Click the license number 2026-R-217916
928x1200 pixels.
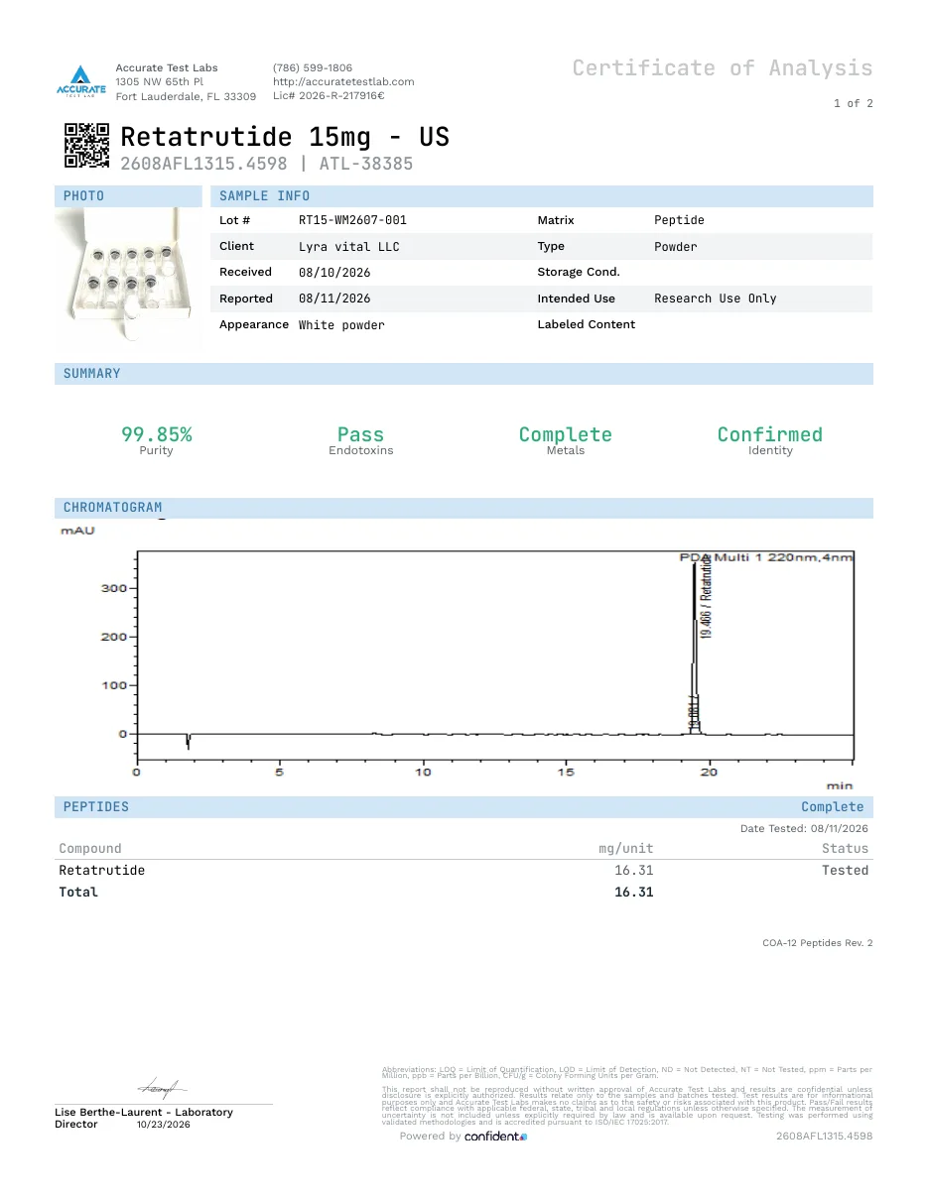pos(329,96)
